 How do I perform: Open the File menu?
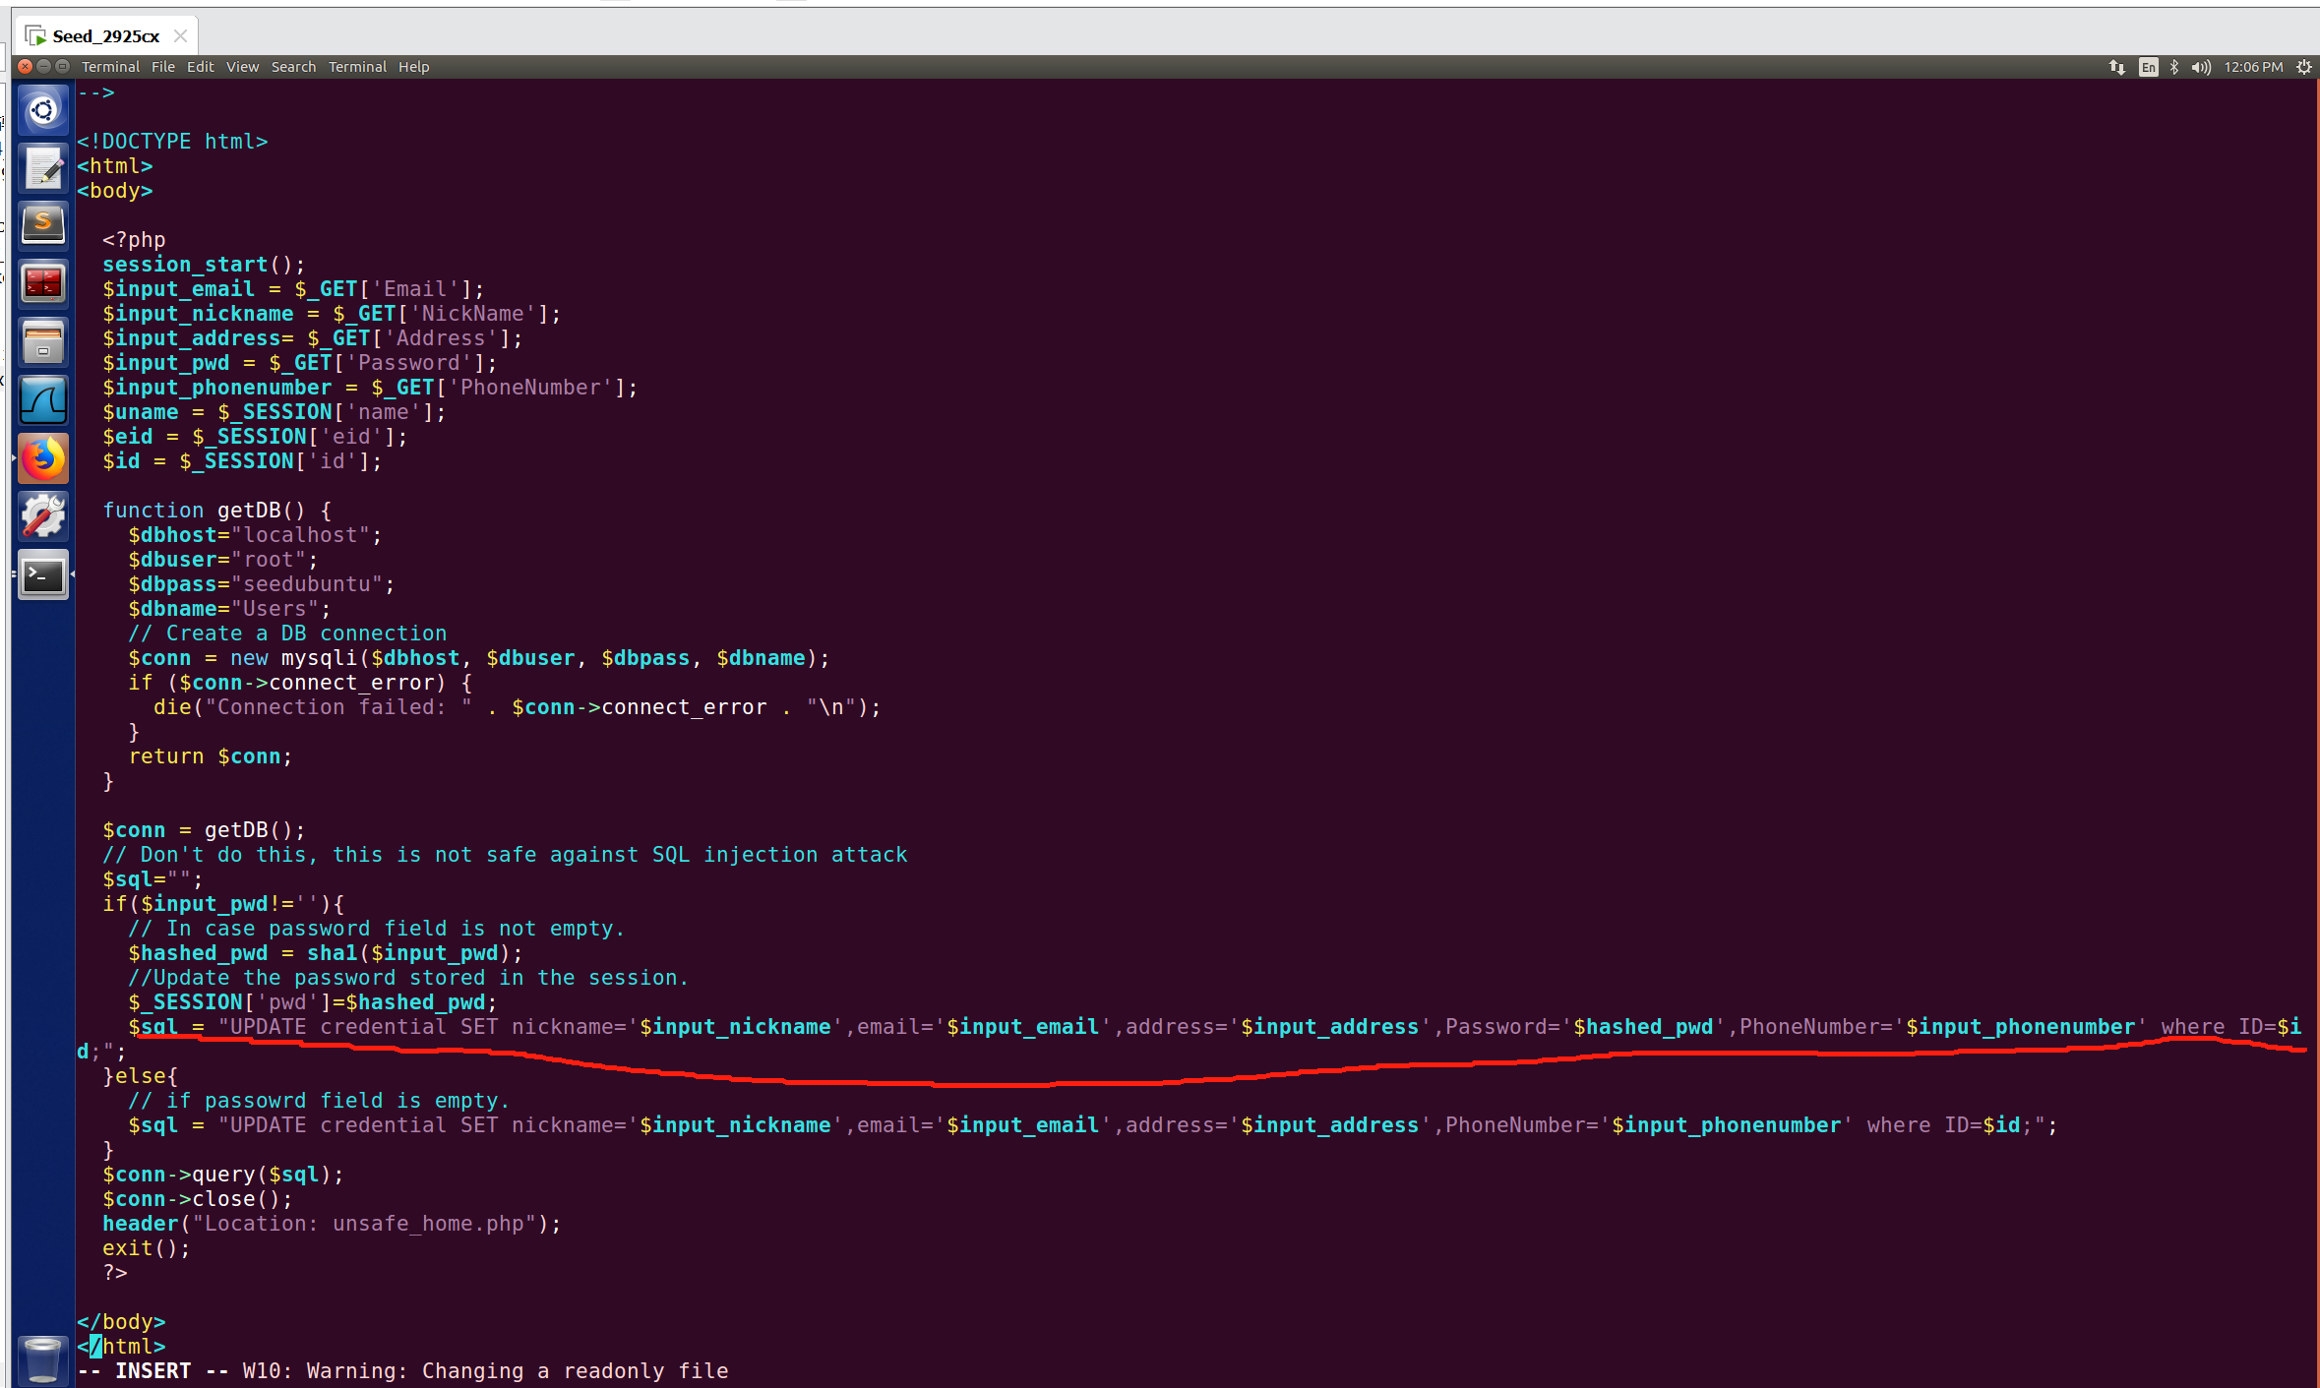pos(163,67)
